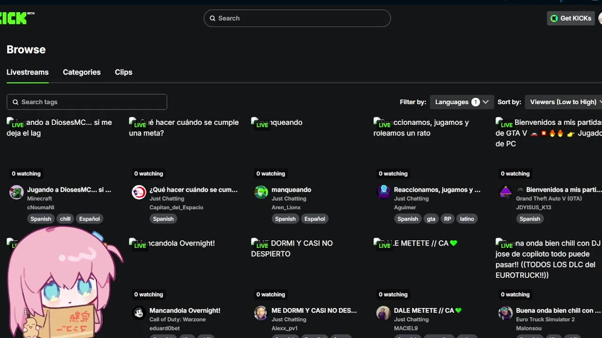Viewport: 602px width, 338px height.
Task: Select latino tag on Aguimer stream
Action: pos(467,219)
